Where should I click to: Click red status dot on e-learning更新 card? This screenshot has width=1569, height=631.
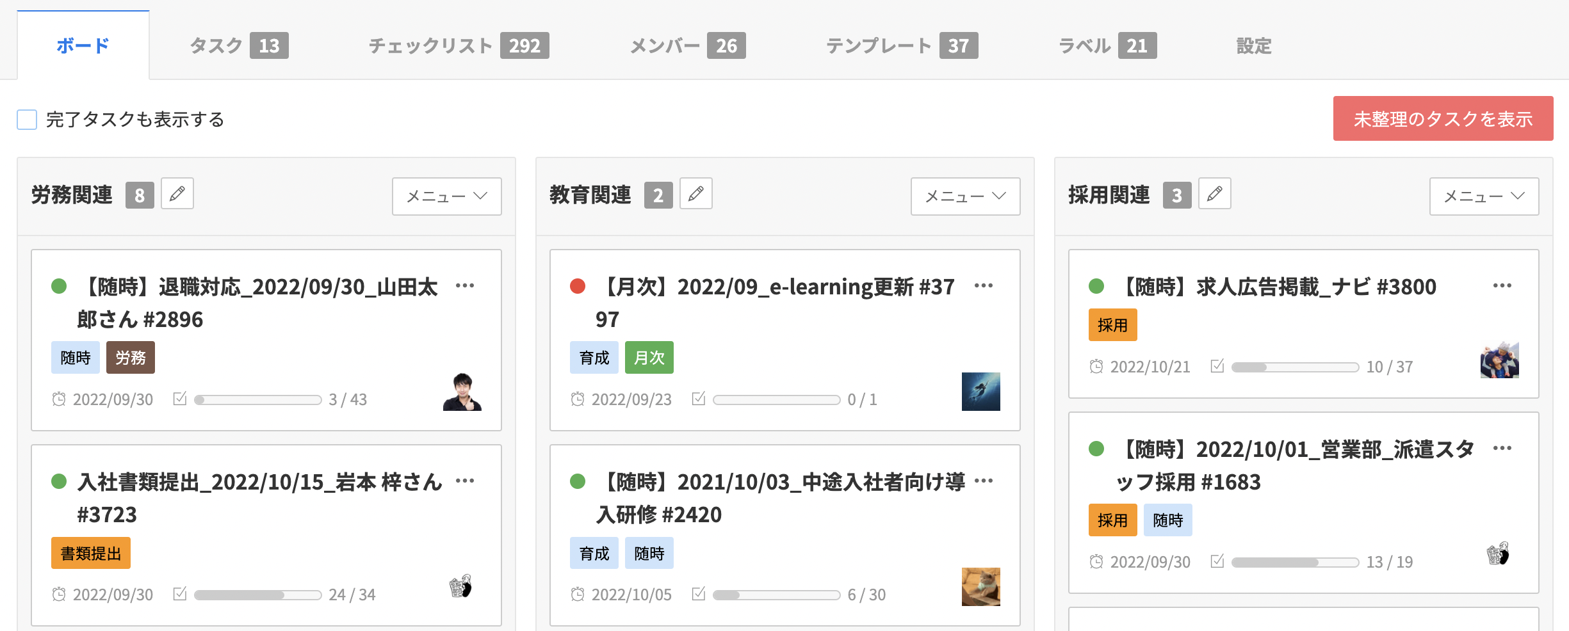tap(578, 286)
